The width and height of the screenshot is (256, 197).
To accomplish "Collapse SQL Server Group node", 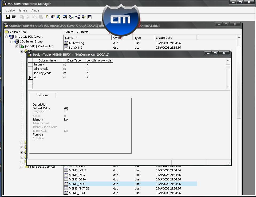I will pyautogui.click(x=11, y=42).
